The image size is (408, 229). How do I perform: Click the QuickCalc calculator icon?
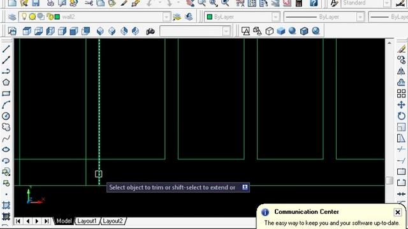click(x=299, y=3)
